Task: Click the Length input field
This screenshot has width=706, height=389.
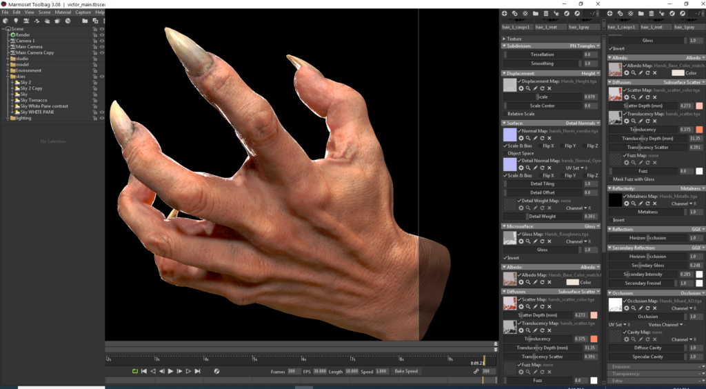Action: 352,372
